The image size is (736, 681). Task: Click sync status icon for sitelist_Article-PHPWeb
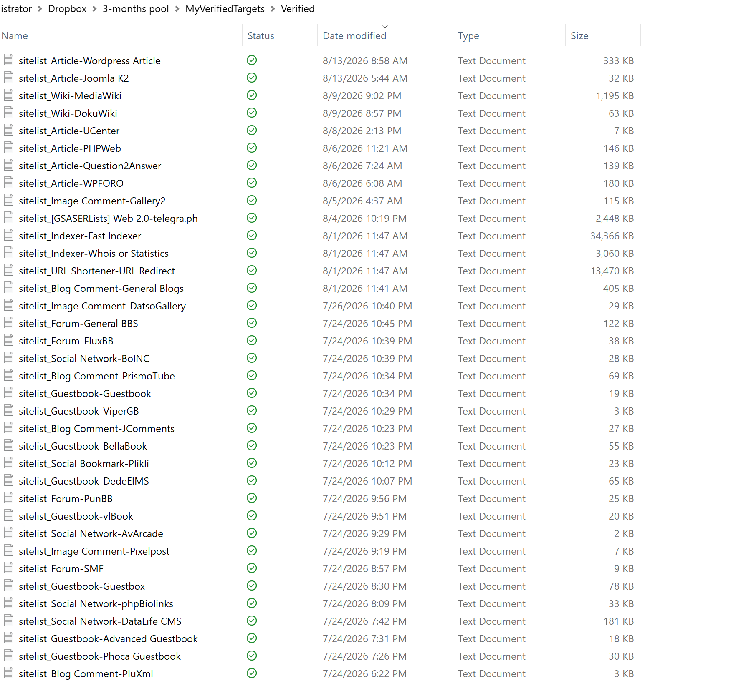252,148
